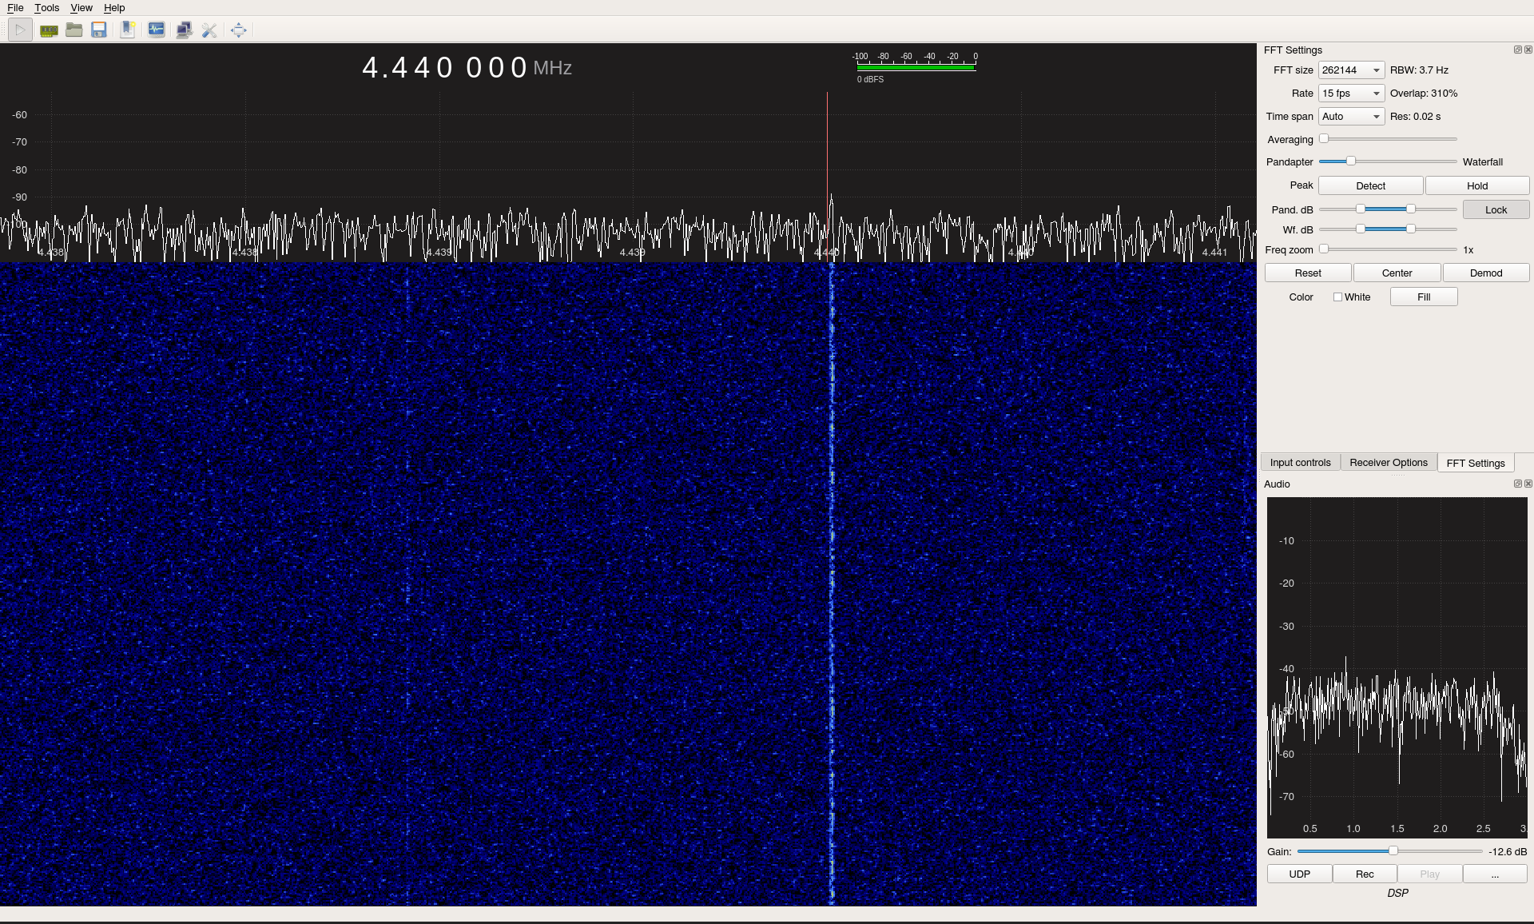The width and height of the screenshot is (1534, 924).
Task: Click the Freq zoom slider handle
Action: (x=1324, y=249)
